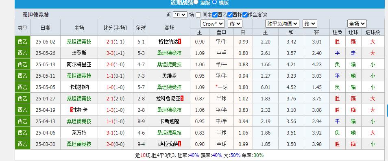Click away team 萨拉戈萨

(x=168, y=144)
